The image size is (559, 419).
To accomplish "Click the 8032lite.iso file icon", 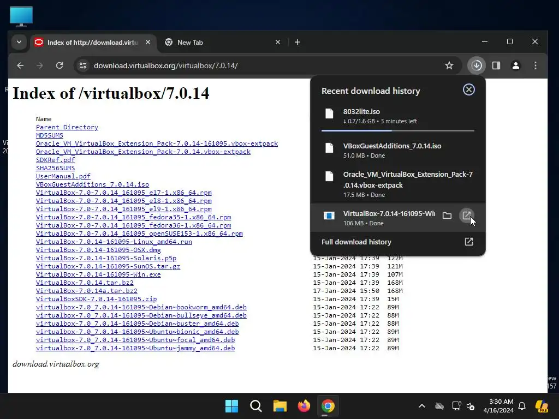I will (x=329, y=113).
